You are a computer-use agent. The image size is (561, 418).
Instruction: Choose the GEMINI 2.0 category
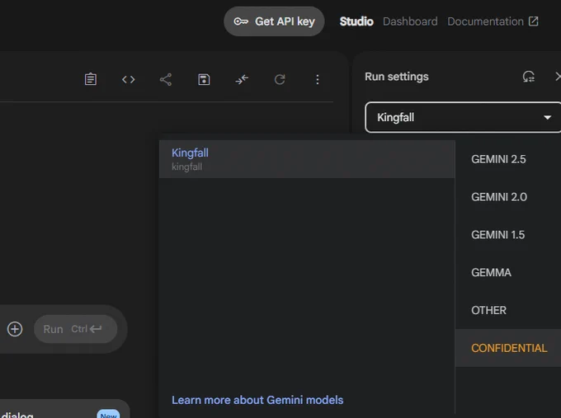[508, 197]
